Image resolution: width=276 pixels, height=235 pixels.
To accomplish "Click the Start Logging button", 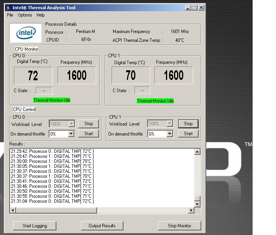I will coord(34,226).
